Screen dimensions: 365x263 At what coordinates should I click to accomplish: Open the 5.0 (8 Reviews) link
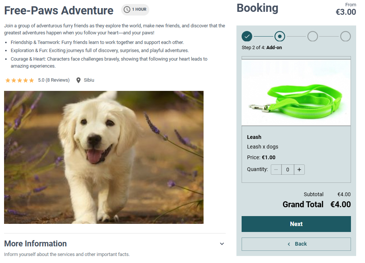pyautogui.click(x=54, y=80)
